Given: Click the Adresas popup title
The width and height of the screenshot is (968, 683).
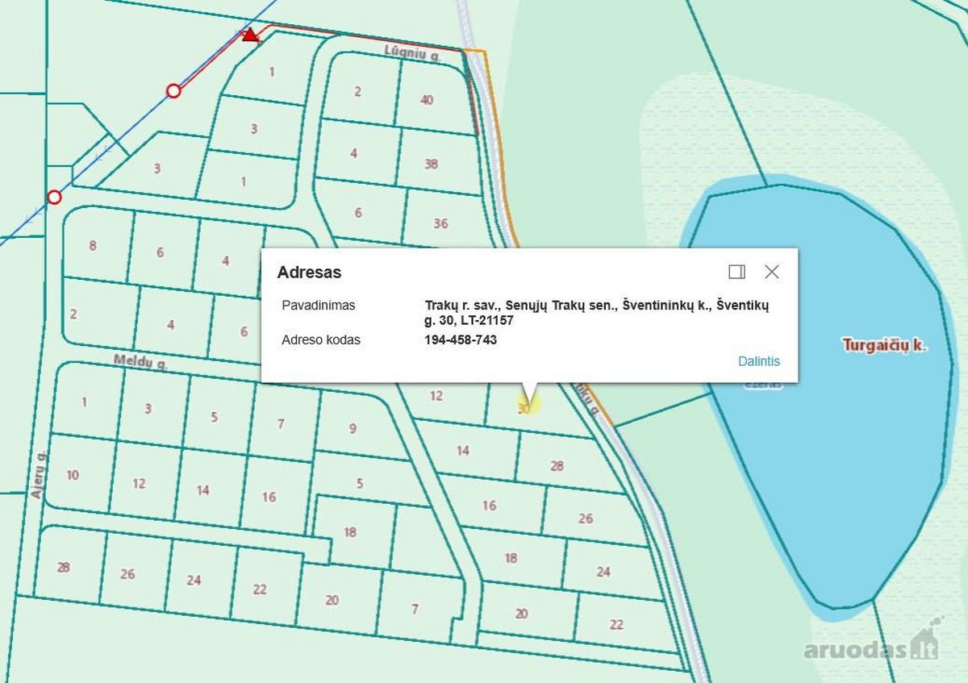Looking at the screenshot, I should pyautogui.click(x=309, y=273).
